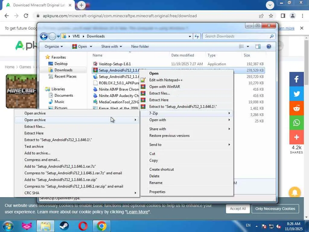Image resolution: width=309 pixels, height=232 pixels.
Task: Click the search magnifier in Search Downloads
Action: click(272, 36)
